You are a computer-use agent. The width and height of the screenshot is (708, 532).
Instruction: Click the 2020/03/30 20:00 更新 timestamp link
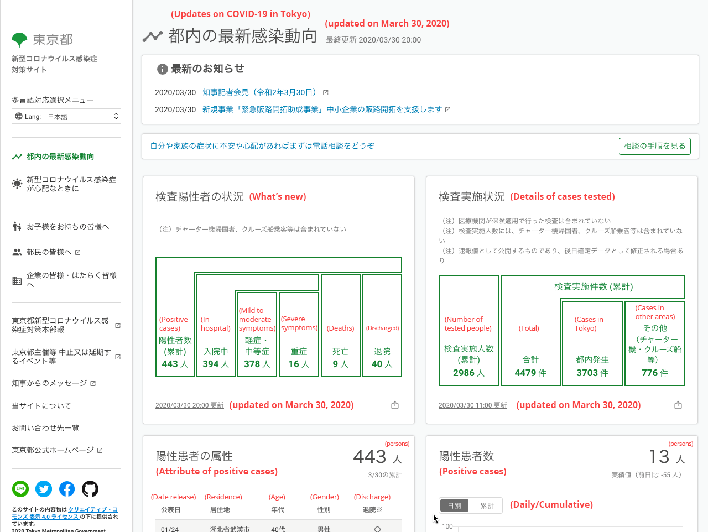(189, 405)
